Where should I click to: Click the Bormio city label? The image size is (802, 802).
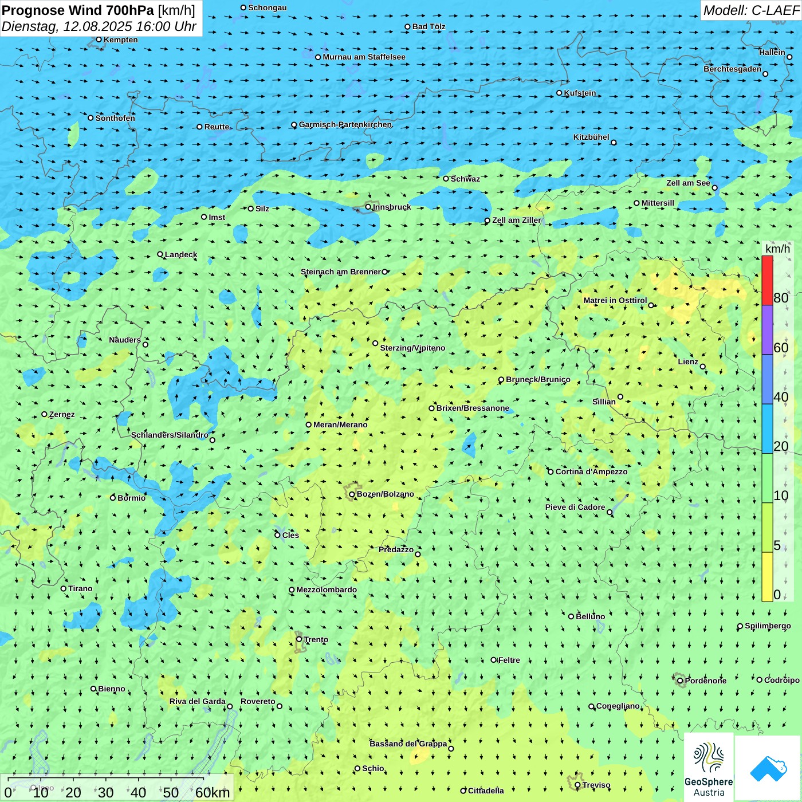coord(131,498)
